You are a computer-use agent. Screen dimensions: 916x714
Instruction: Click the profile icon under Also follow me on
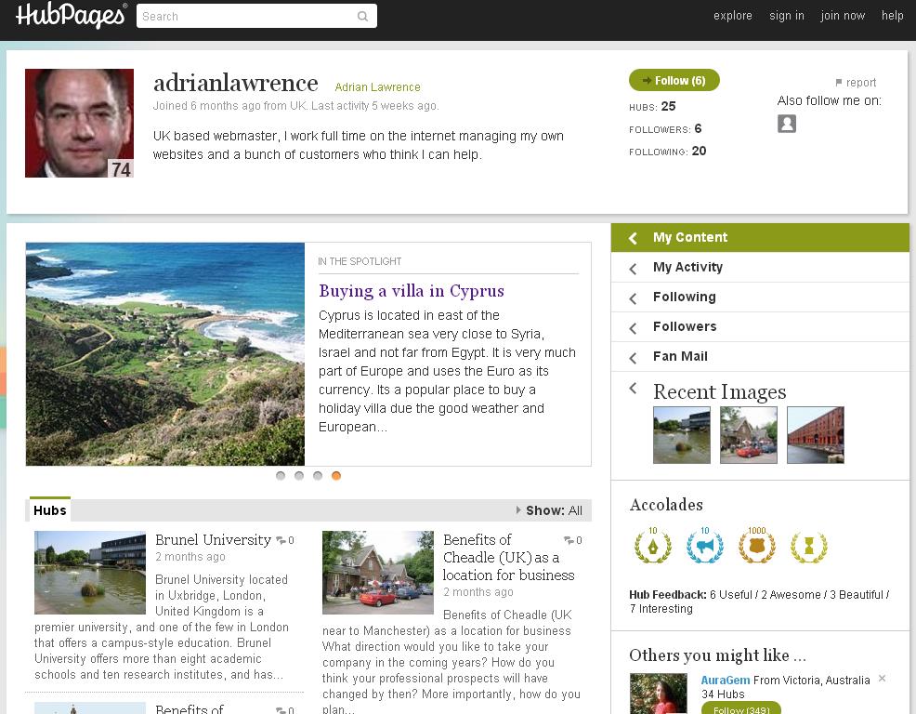pos(786,124)
